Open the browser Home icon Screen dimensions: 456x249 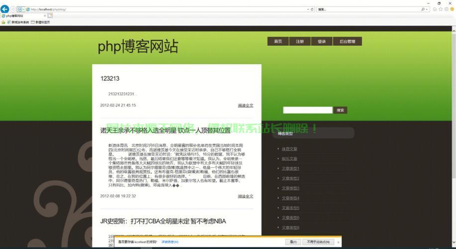click(435, 9)
